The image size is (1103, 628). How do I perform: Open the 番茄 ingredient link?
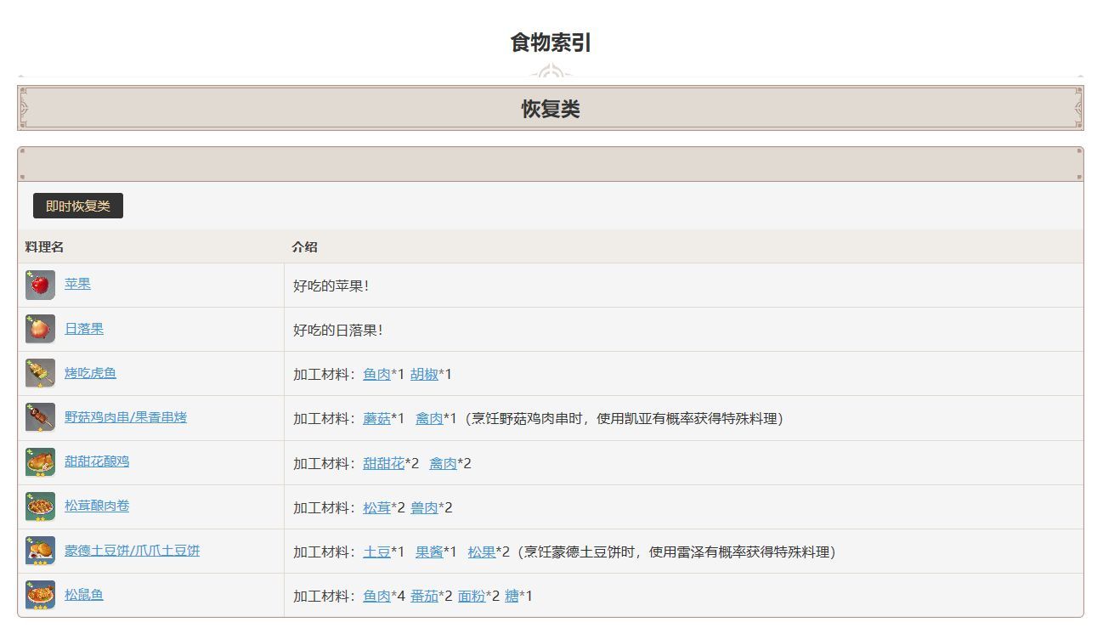pos(426,595)
